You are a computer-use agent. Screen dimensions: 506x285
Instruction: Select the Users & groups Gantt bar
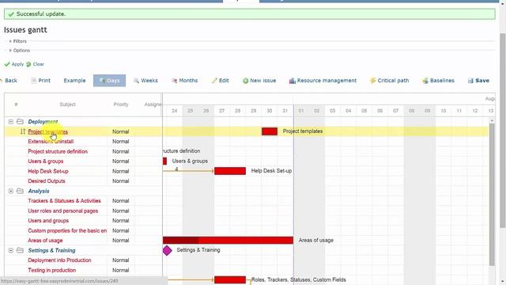(165, 161)
